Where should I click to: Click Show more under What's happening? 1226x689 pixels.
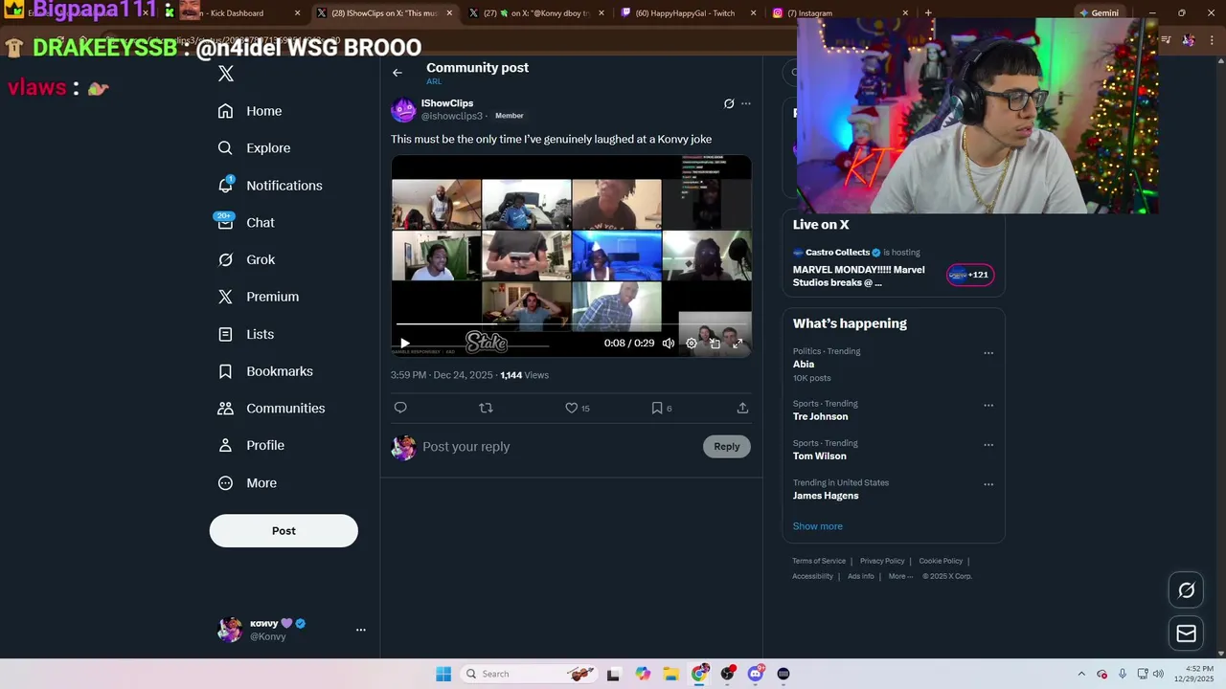tap(817, 526)
